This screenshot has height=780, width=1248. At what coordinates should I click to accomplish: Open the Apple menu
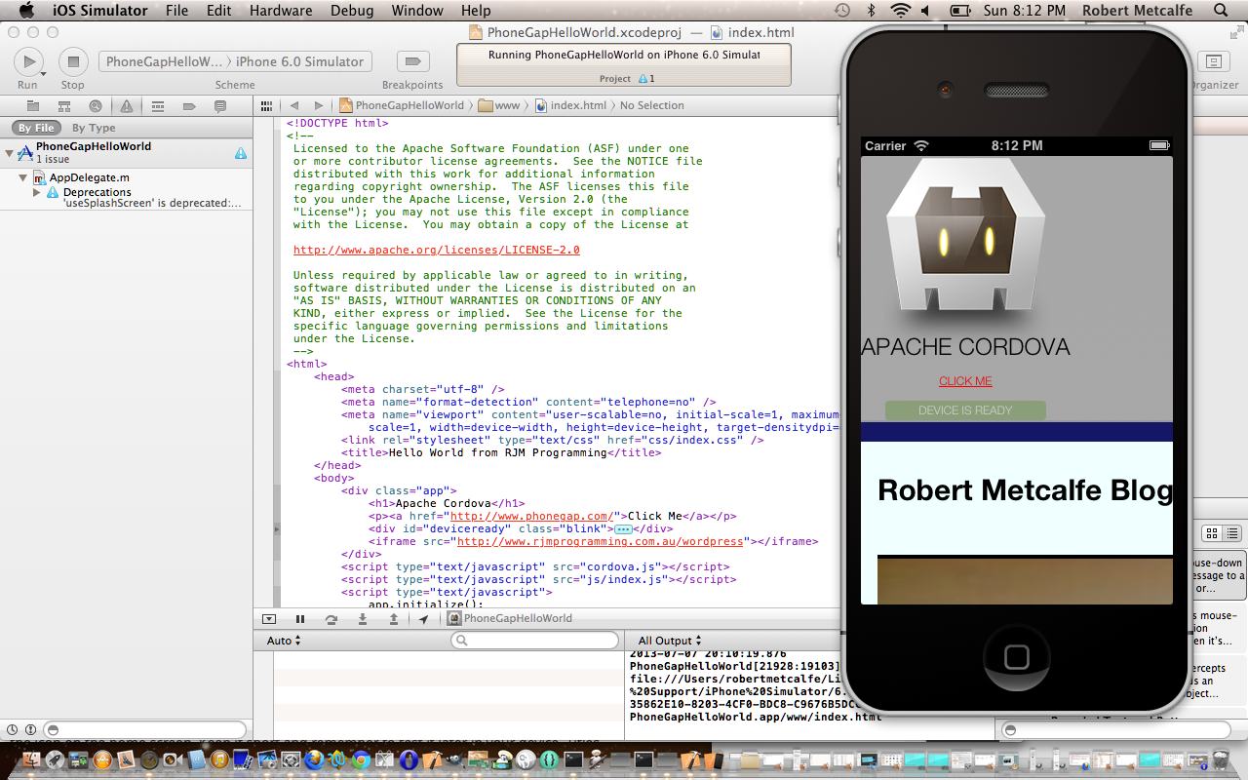pyautogui.click(x=26, y=11)
